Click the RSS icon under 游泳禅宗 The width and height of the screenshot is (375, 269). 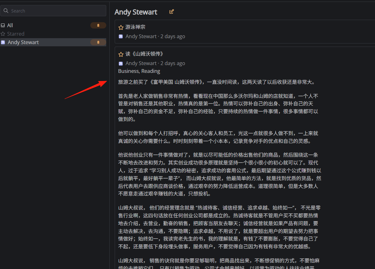point(121,37)
